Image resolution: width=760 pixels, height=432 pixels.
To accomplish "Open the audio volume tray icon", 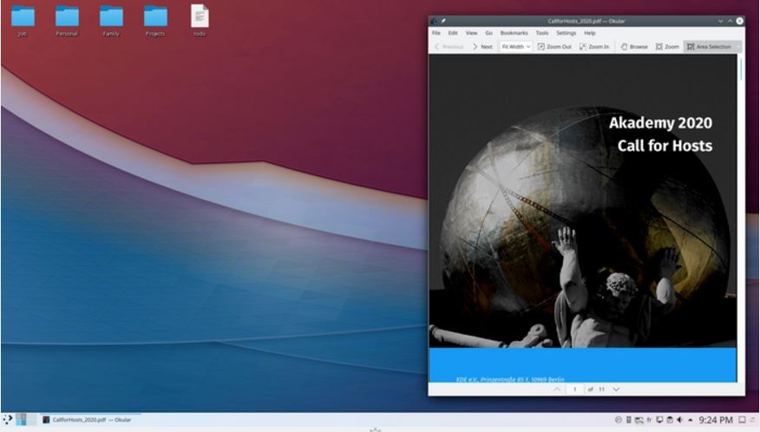I will click(679, 420).
